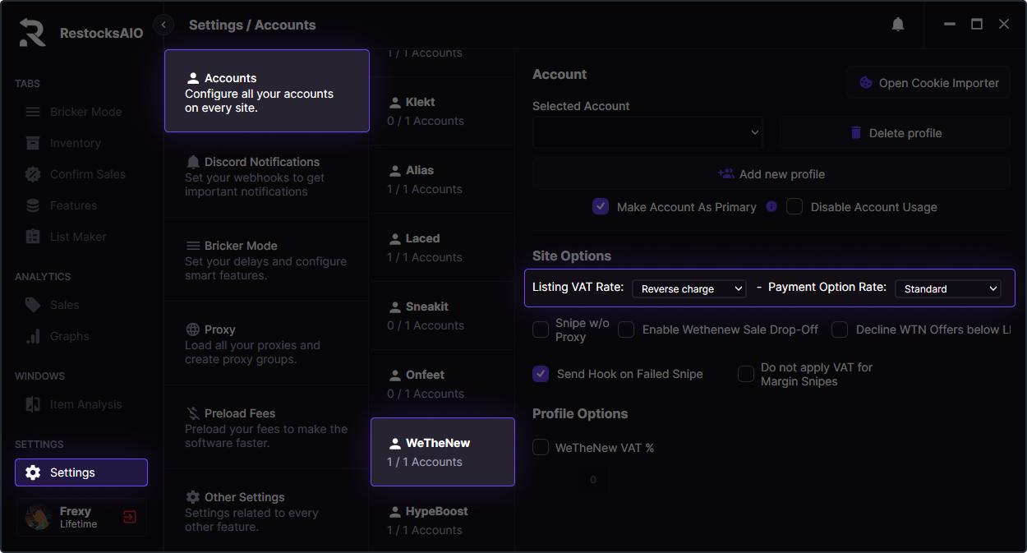The height and width of the screenshot is (553, 1027).
Task: Select the HypeBoost site accounts
Action: click(x=443, y=520)
